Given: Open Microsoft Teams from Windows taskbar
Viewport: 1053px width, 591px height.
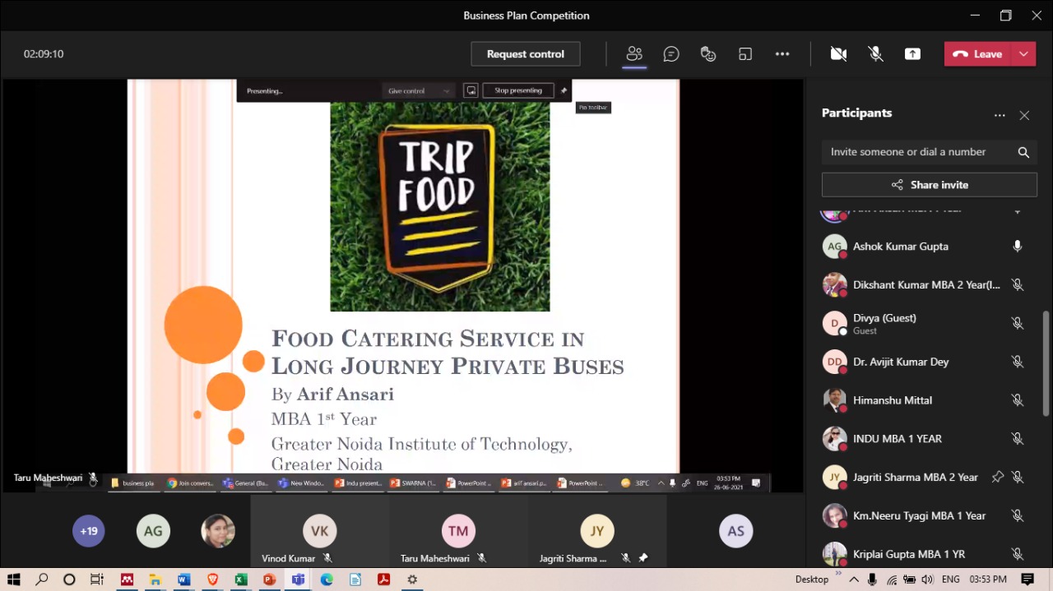Looking at the screenshot, I should [298, 579].
